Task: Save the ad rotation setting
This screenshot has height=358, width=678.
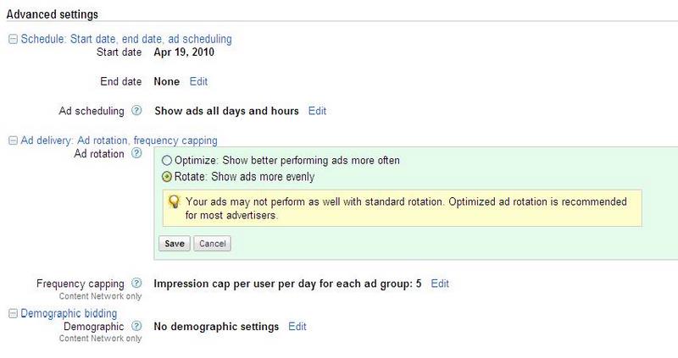Action: (x=175, y=243)
